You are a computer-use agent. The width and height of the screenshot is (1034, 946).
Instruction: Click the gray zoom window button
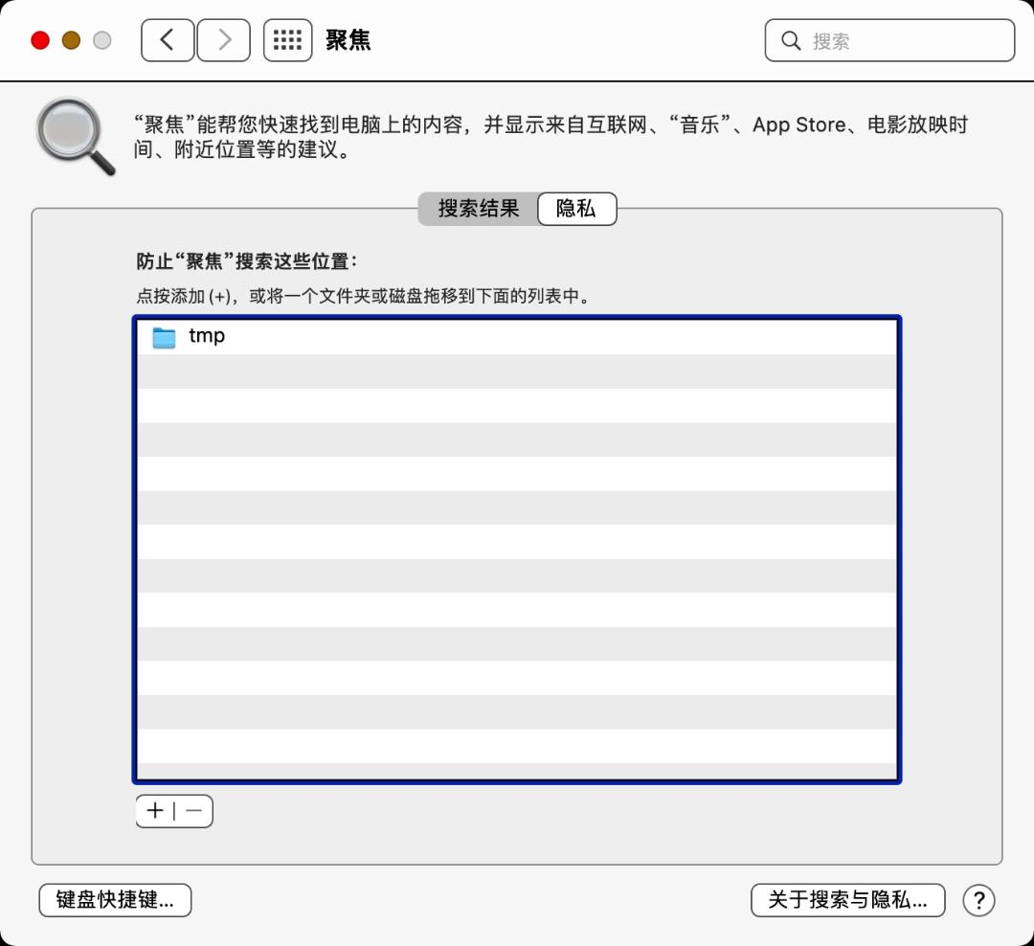pyautogui.click(x=101, y=40)
